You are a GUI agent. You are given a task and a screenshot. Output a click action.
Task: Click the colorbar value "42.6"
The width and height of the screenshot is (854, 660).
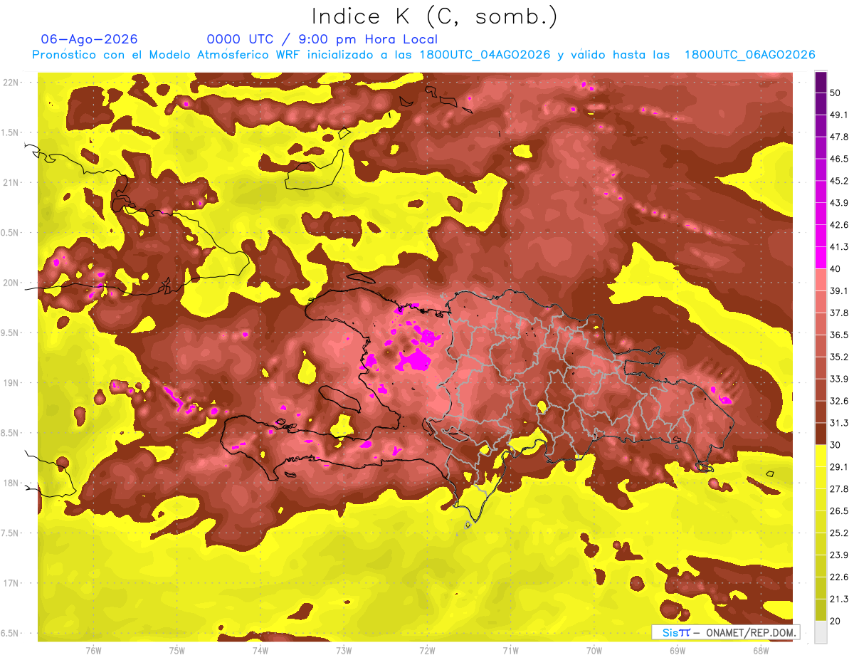[839, 225]
